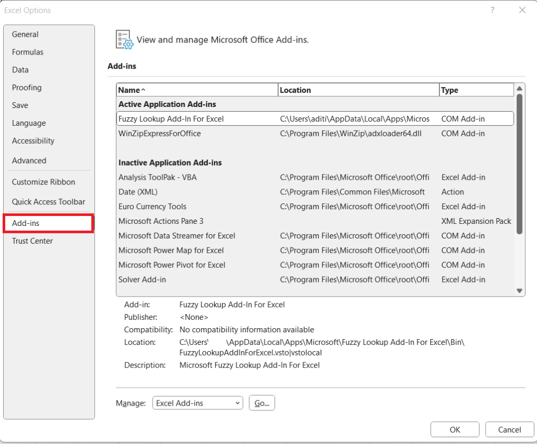
Task: Cancel the Excel Options dialog
Action: coord(509,429)
